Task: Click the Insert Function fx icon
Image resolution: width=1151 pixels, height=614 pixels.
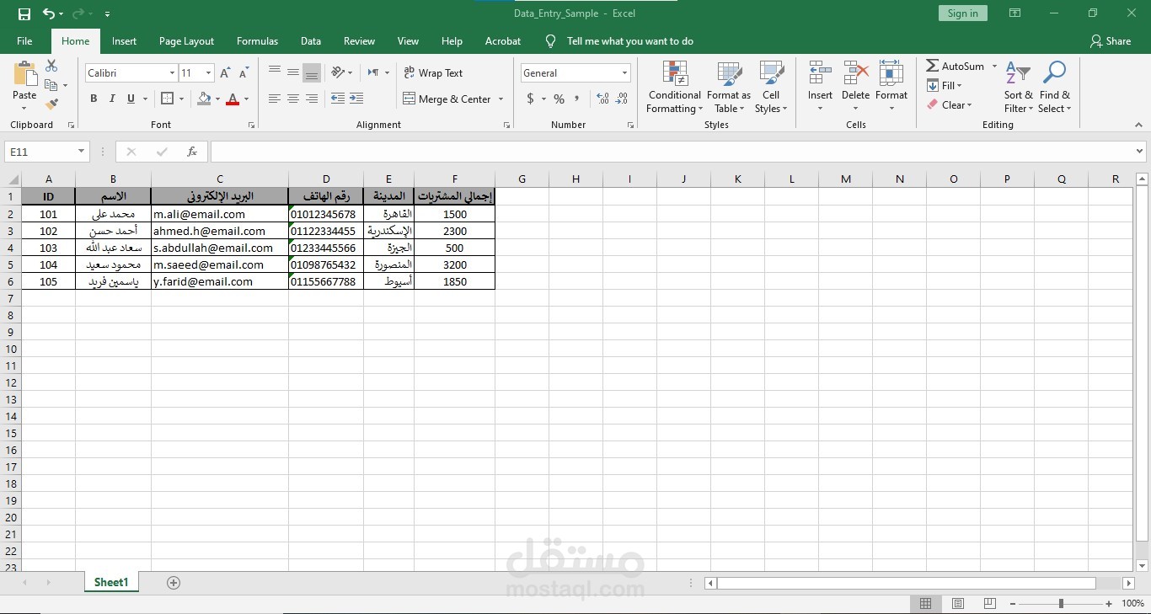Action: point(192,152)
